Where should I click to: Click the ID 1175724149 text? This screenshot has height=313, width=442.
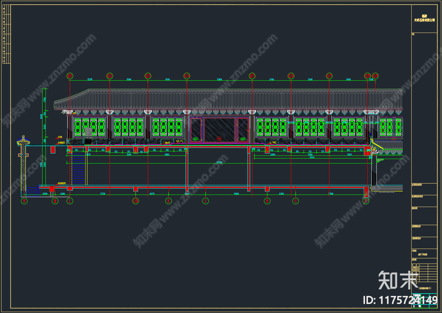[400, 300]
